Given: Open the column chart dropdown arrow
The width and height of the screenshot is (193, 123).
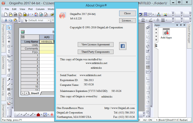Looking at the screenshot, I should click(42, 115).
